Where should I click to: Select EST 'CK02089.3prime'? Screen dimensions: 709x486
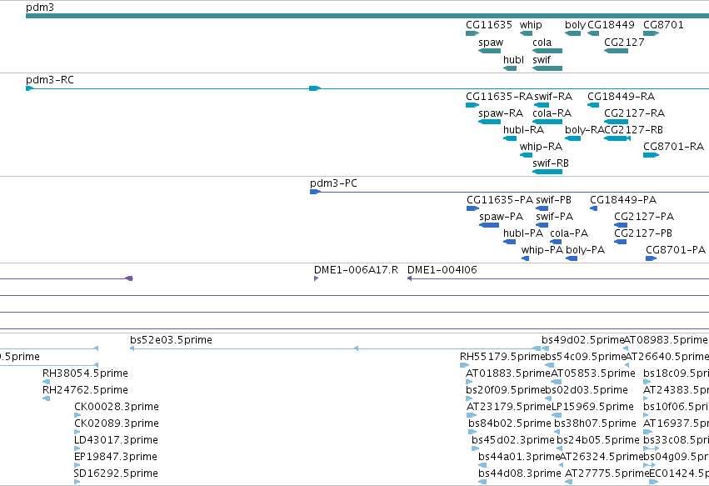pyautogui.click(x=117, y=424)
